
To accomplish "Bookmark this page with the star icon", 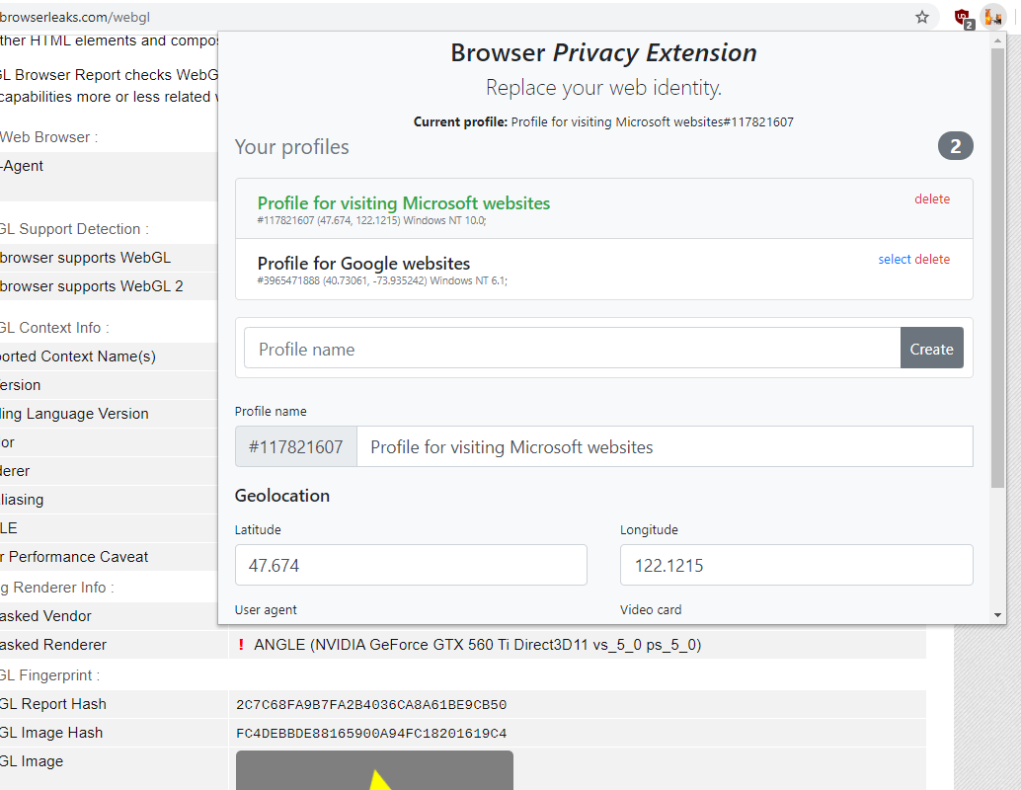I will [x=922, y=17].
